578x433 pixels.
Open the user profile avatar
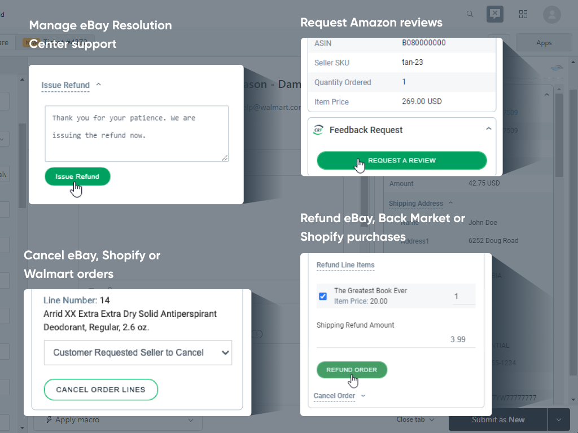551,14
